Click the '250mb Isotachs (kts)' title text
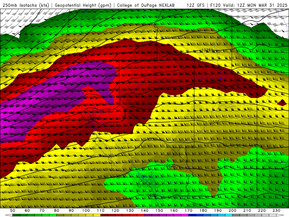 coord(26,5)
